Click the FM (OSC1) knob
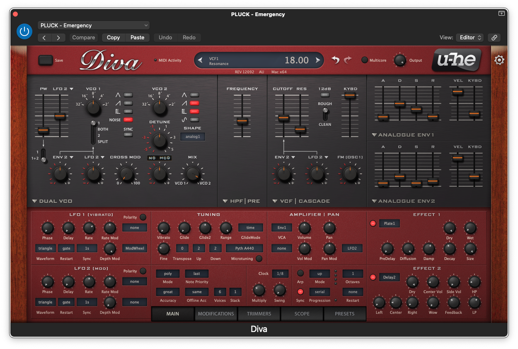The width and height of the screenshot is (518, 349). click(x=350, y=174)
